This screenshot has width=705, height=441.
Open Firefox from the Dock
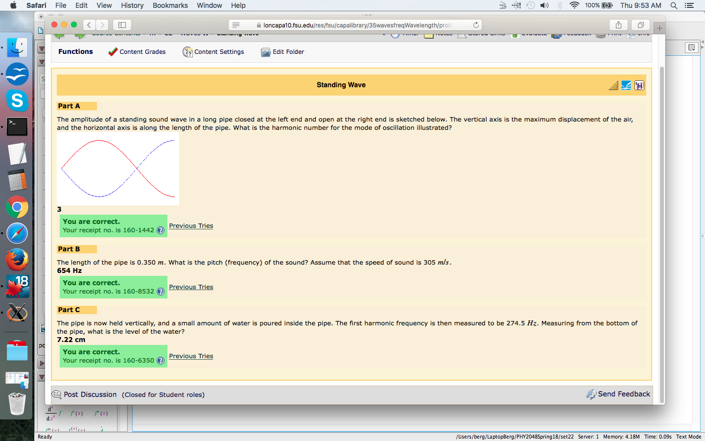[x=17, y=260]
